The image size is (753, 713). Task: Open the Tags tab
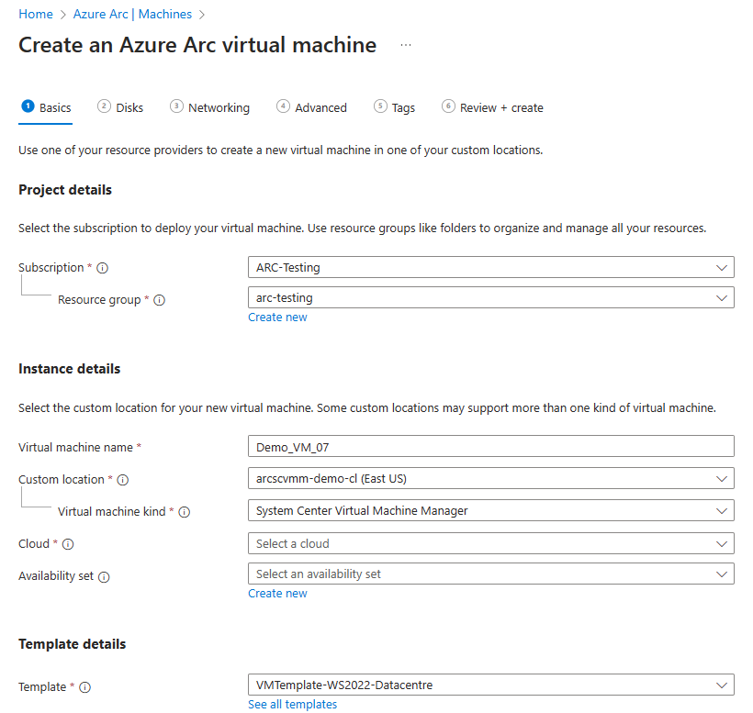[394, 107]
